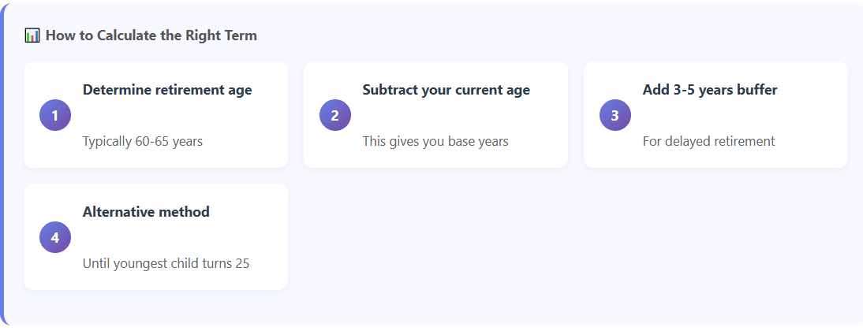Click the "Until youngest child turns 25" text

(166, 264)
